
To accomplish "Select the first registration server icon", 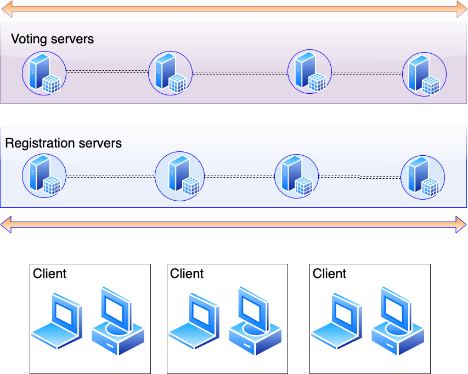I will point(44,175).
